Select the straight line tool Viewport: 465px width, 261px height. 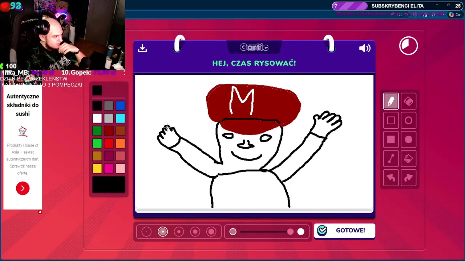pyautogui.click(x=391, y=158)
